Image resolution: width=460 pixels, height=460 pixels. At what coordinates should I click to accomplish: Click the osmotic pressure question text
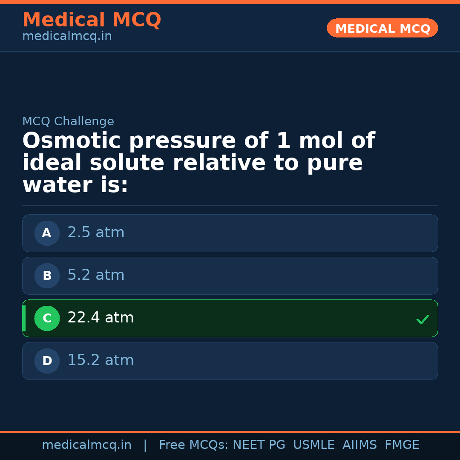198,162
